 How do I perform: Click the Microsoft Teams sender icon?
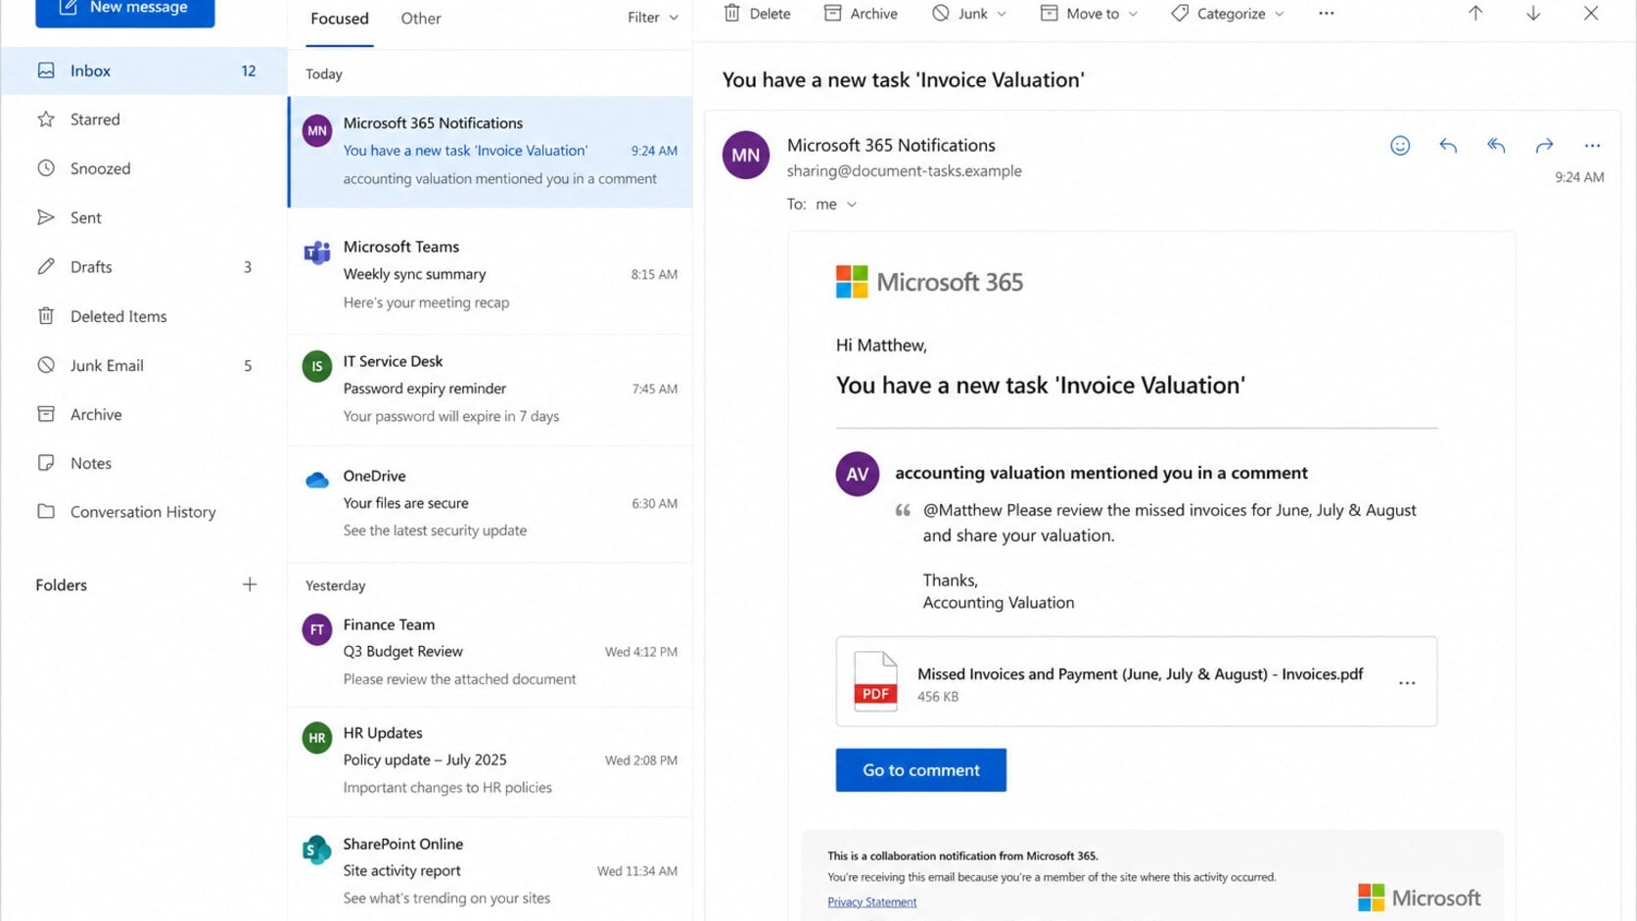[316, 253]
